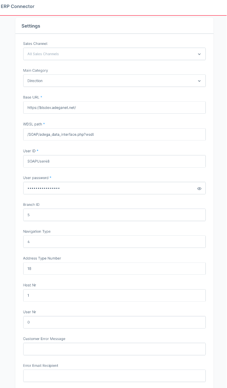227x388 pixels.
Task: Click the Navigation Type field showing 4
Action: 114,242
